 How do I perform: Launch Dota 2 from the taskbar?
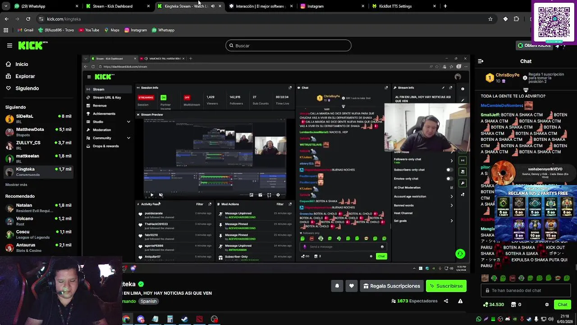[x=199, y=319]
